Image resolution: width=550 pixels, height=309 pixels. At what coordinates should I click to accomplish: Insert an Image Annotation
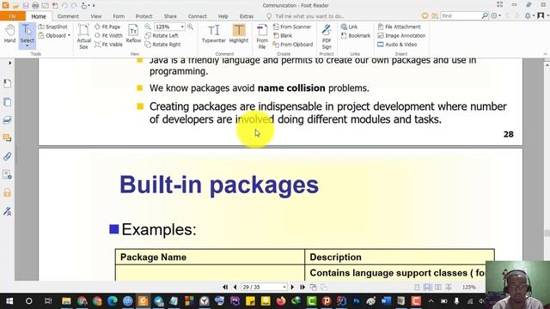pyautogui.click(x=401, y=36)
